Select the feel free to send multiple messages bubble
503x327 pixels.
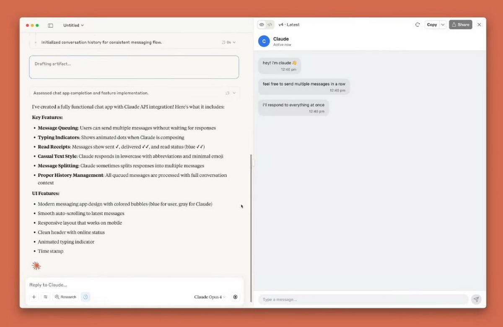point(304,86)
